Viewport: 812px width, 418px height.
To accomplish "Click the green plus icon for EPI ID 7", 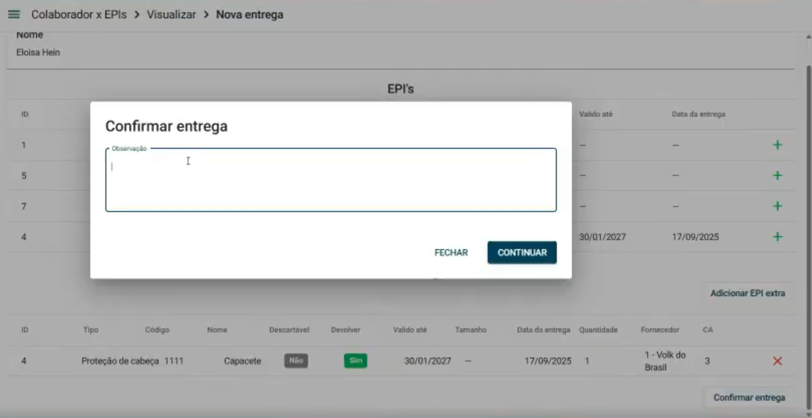I will coord(777,206).
